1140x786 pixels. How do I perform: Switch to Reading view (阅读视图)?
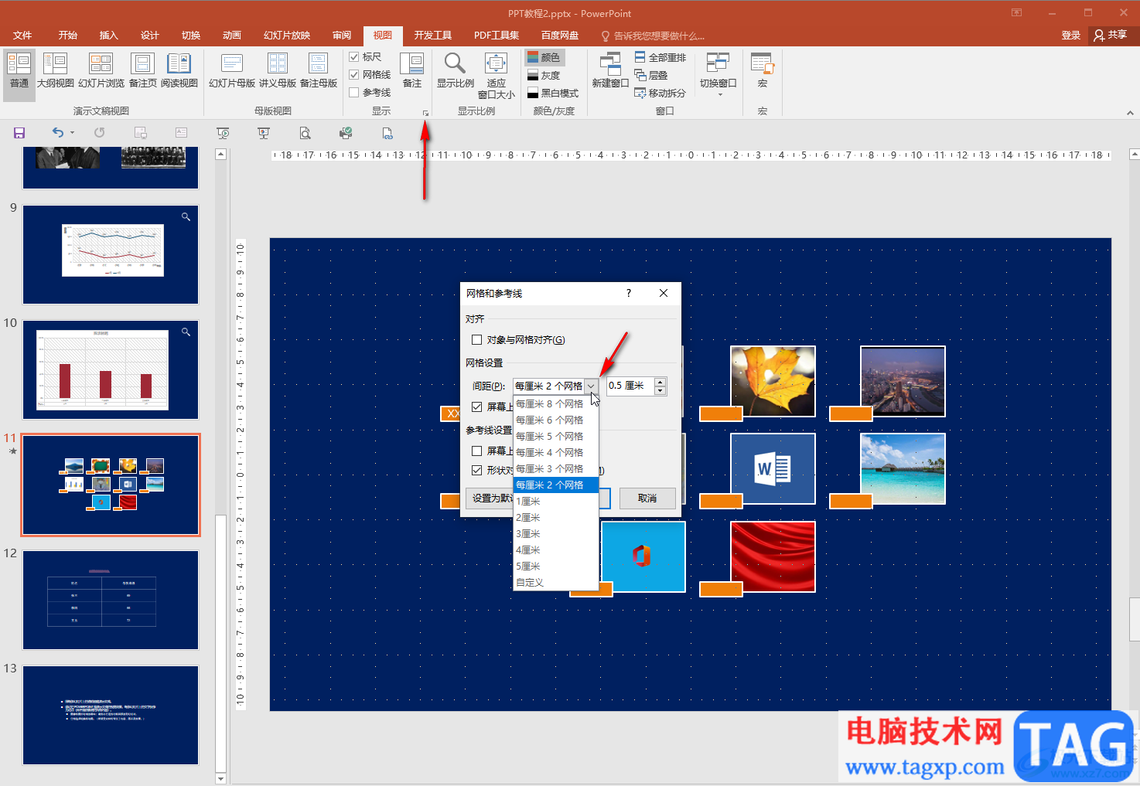point(179,71)
